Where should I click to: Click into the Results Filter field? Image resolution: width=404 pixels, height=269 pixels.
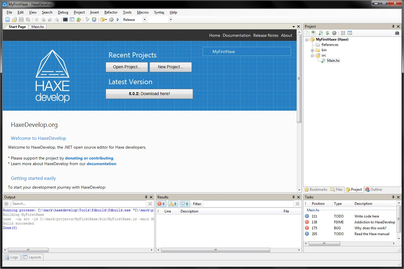pyautogui.click(x=248, y=204)
